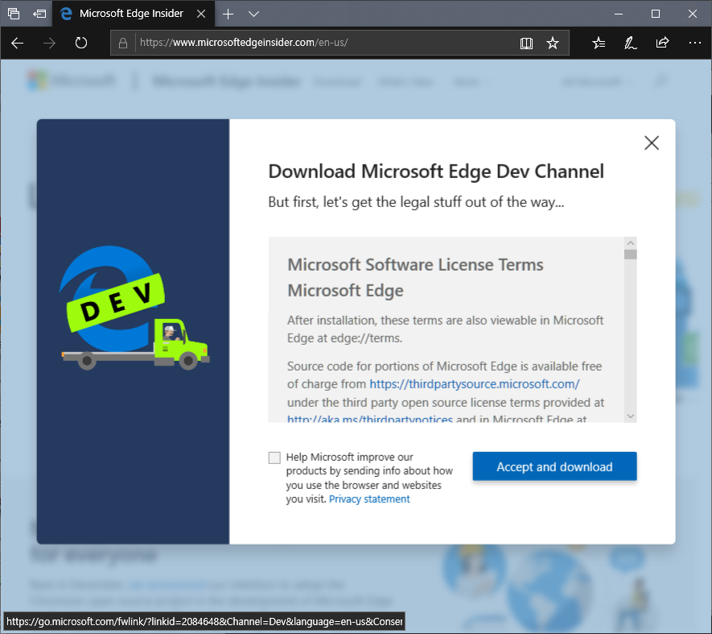Open thirdpartysource.microsoft.com link
The width and height of the screenshot is (712, 634).
click(474, 384)
